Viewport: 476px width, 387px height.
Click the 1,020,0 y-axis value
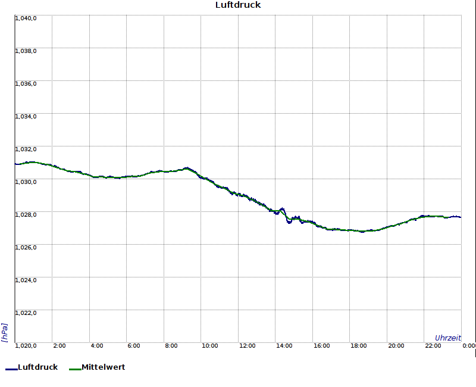point(26,346)
